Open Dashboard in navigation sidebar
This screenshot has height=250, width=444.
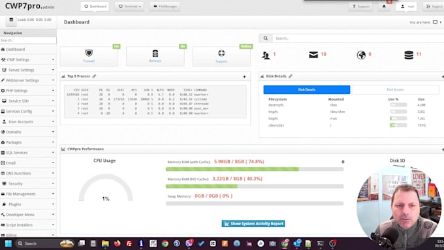[x=28, y=49]
